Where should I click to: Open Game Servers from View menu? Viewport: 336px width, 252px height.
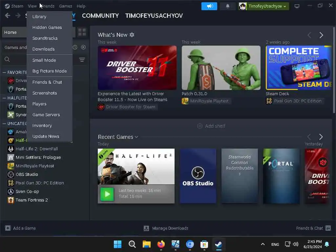coord(50,115)
